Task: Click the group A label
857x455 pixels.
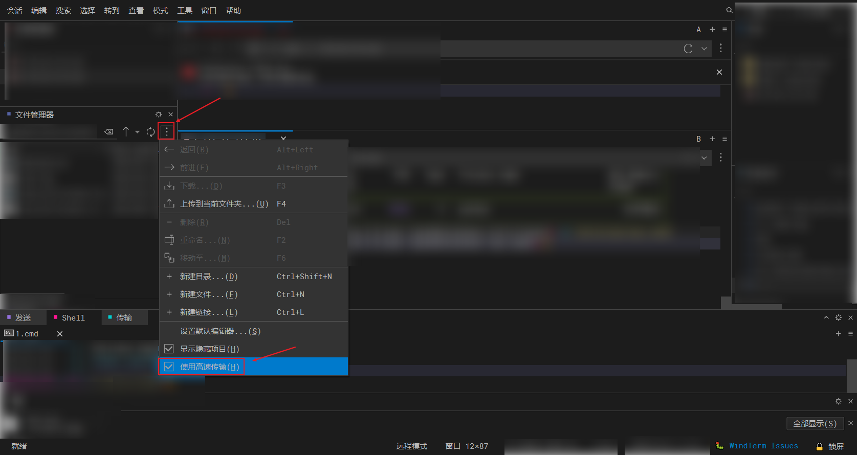Action: [698, 30]
